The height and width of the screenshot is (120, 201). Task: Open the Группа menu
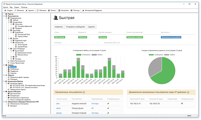[x=5, y=8]
